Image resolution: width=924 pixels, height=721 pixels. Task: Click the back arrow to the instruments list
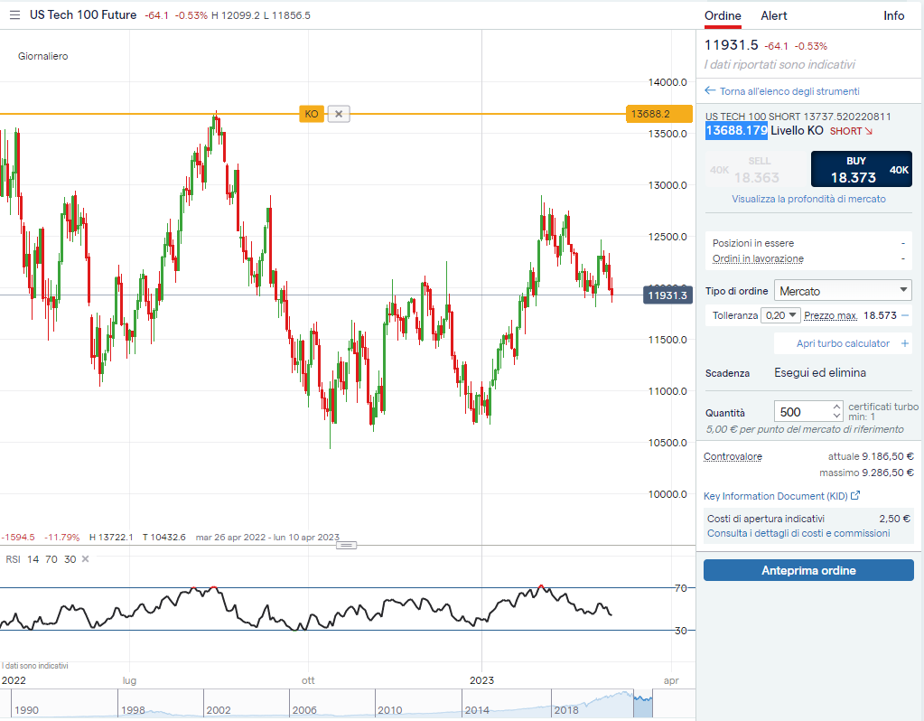pos(710,91)
